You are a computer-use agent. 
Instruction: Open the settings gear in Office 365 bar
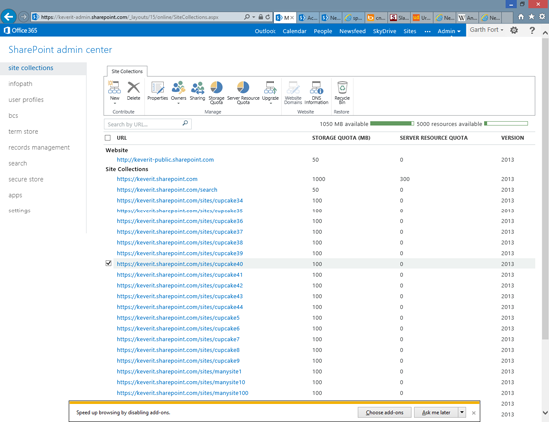[514, 30]
